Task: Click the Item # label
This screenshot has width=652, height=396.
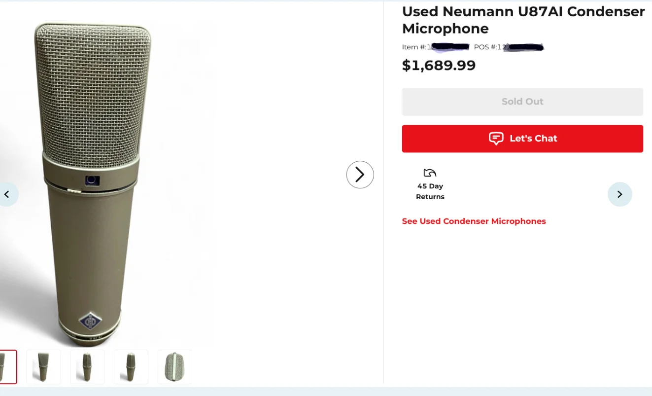Action: (x=414, y=47)
